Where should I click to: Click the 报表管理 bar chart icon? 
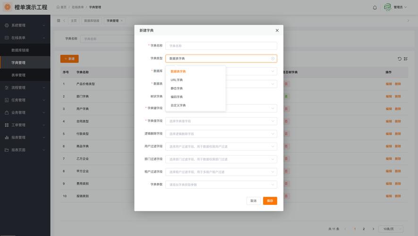[x=7, y=137]
